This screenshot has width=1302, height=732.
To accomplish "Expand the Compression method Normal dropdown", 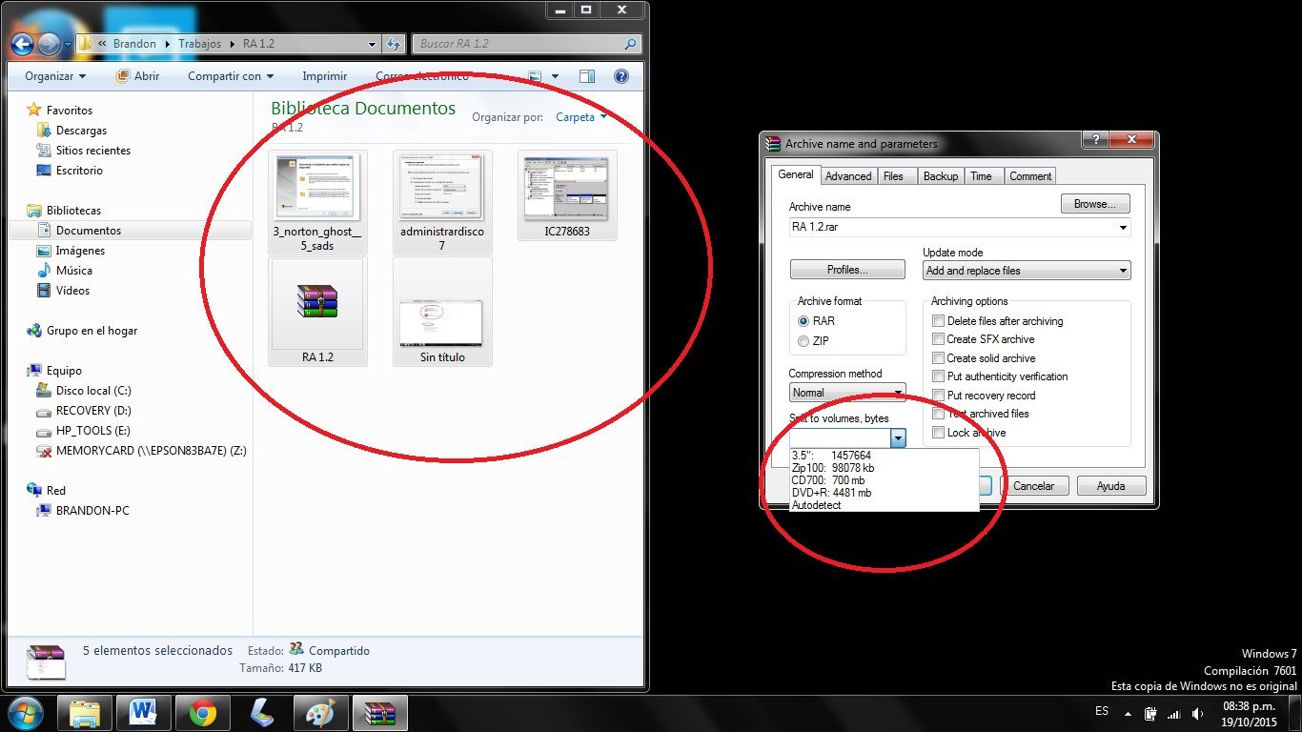I will tap(847, 393).
